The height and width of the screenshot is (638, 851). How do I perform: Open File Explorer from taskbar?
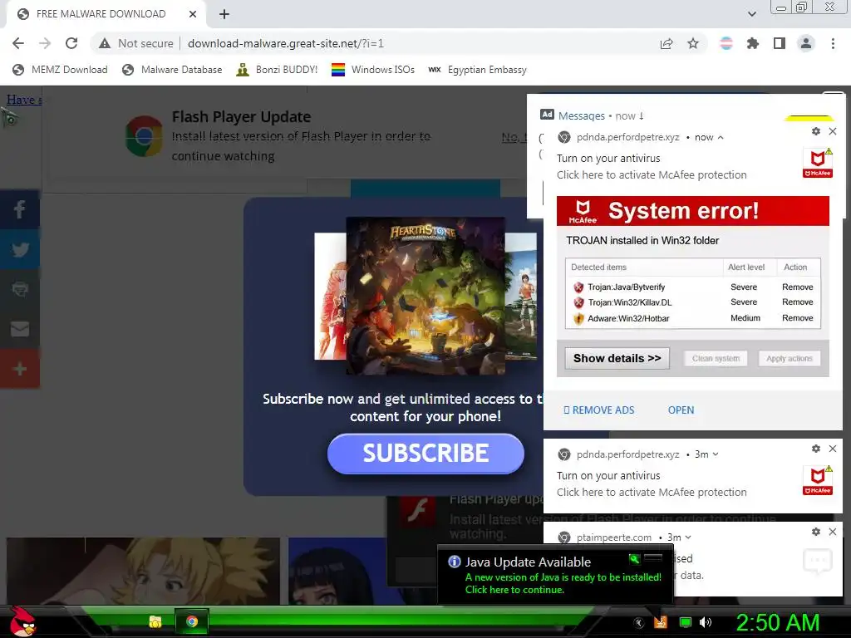155,621
